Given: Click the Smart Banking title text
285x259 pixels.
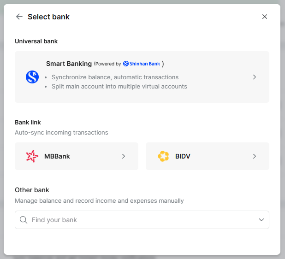Looking at the screenshot, I should [x=69, y=64].
